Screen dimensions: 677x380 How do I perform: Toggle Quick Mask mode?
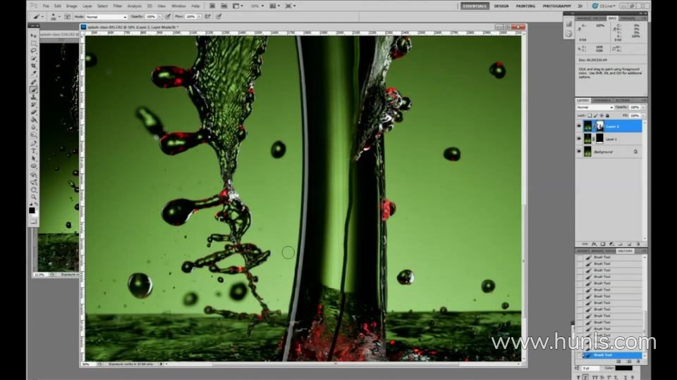pos(34,222)
